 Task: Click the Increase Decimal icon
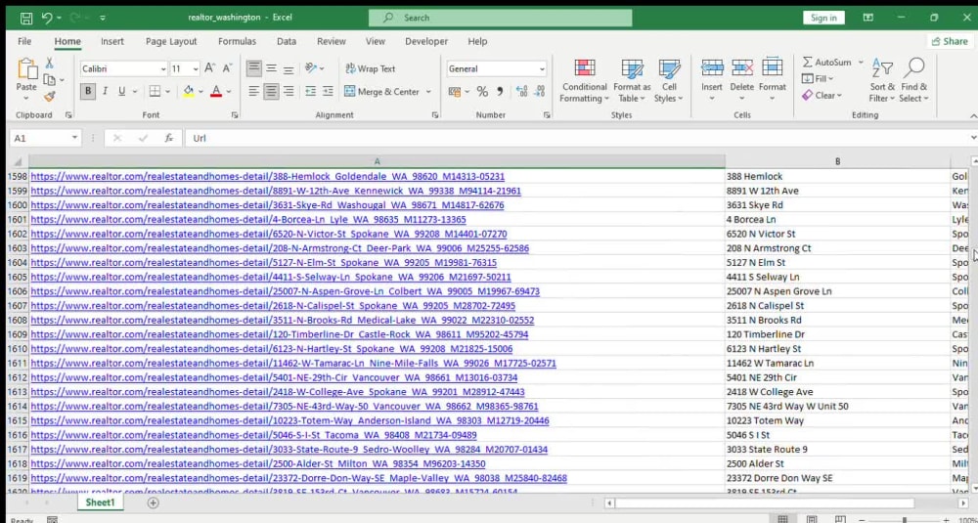coord(522,92)
